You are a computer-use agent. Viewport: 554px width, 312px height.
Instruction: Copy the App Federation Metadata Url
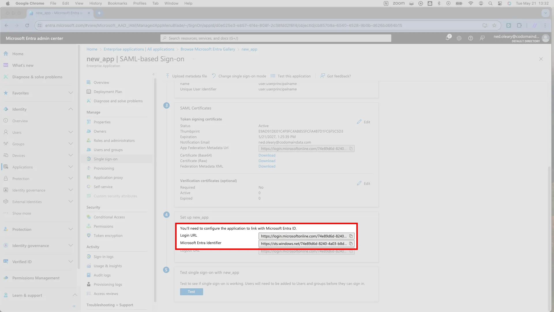coord(351,148)
